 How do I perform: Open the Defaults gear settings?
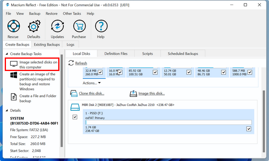coord(34,26)
